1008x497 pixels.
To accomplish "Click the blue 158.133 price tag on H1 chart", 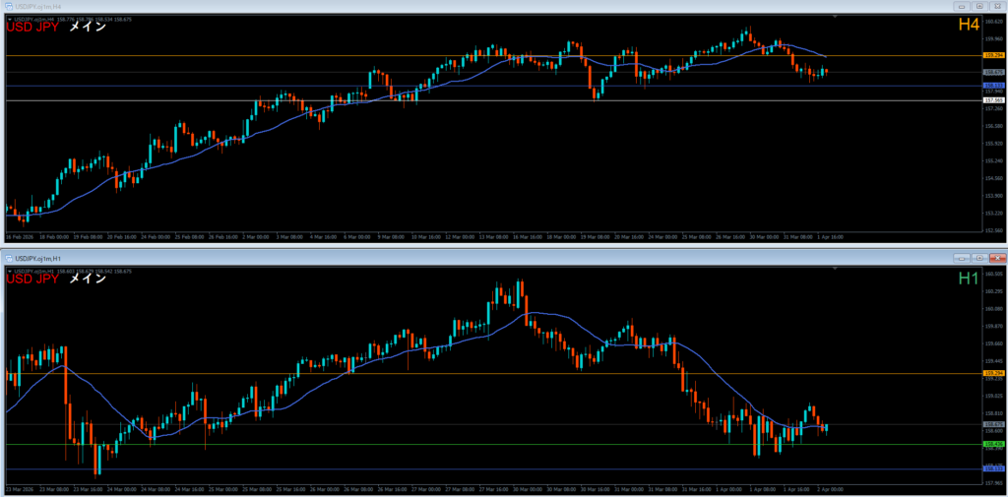I will pos(992,469).
